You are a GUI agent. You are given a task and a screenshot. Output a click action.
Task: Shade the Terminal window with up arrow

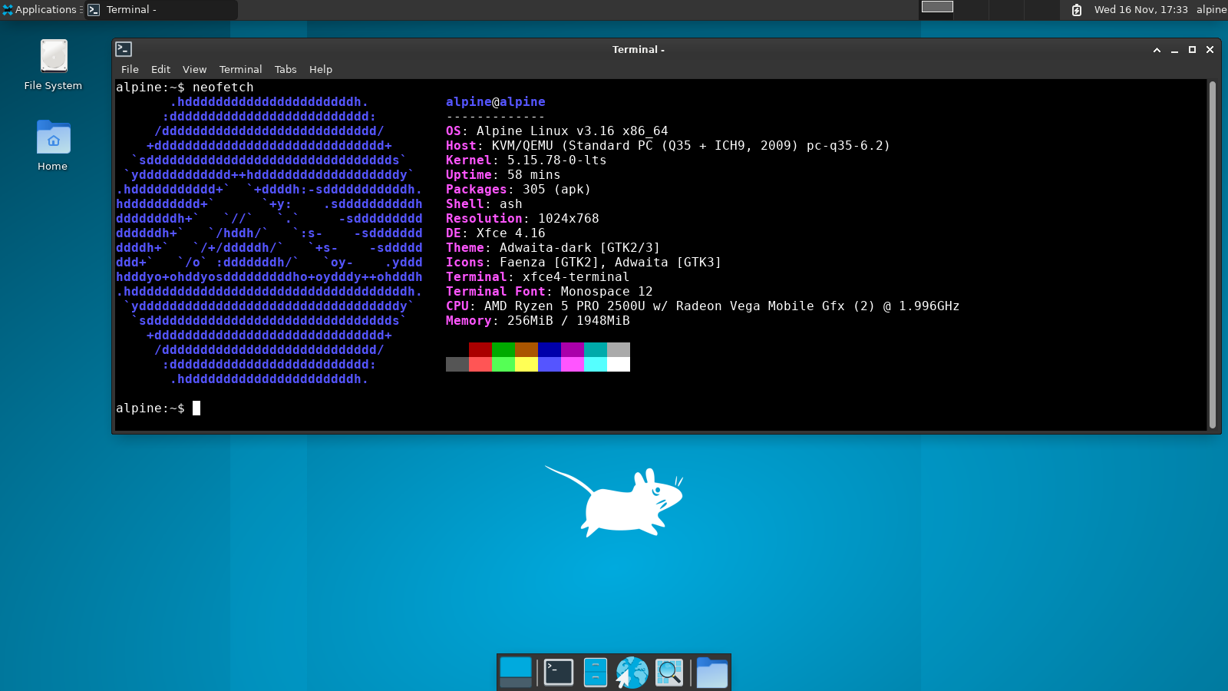[x=1157, y=49]
